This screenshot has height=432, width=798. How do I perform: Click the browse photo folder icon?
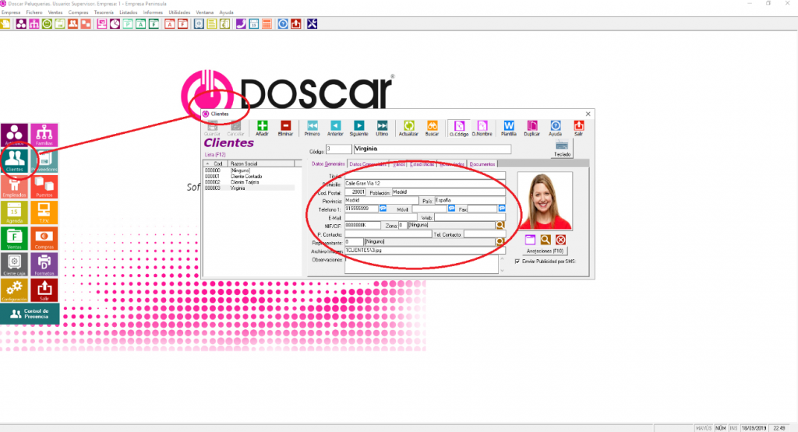[530, 240]
